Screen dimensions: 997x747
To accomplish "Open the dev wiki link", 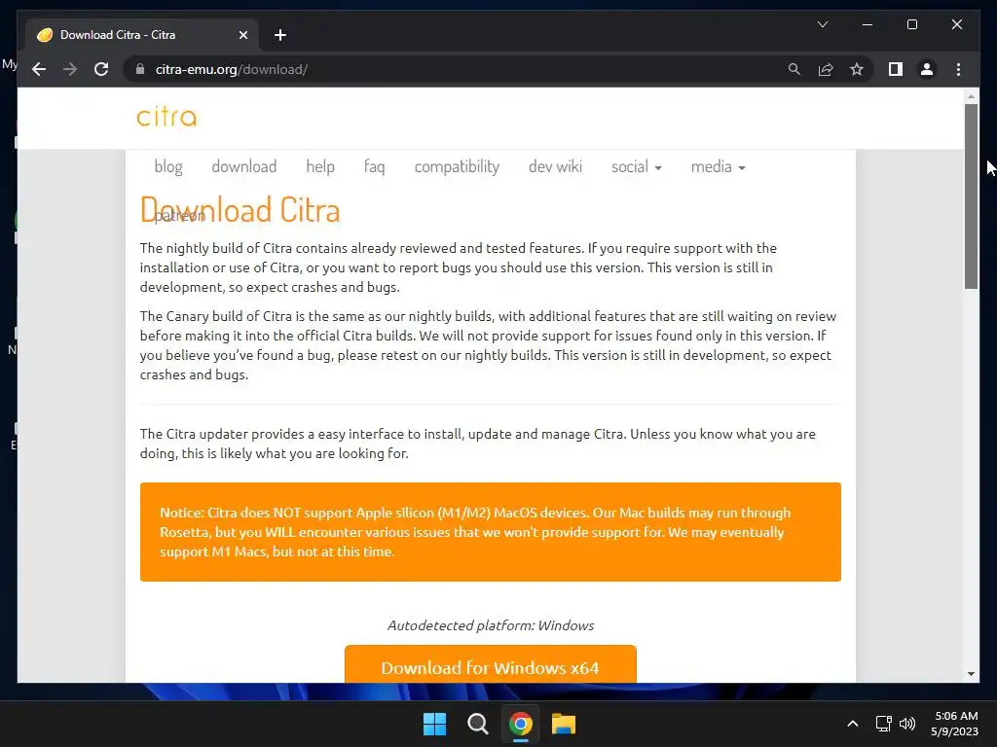I will [555, 166].
